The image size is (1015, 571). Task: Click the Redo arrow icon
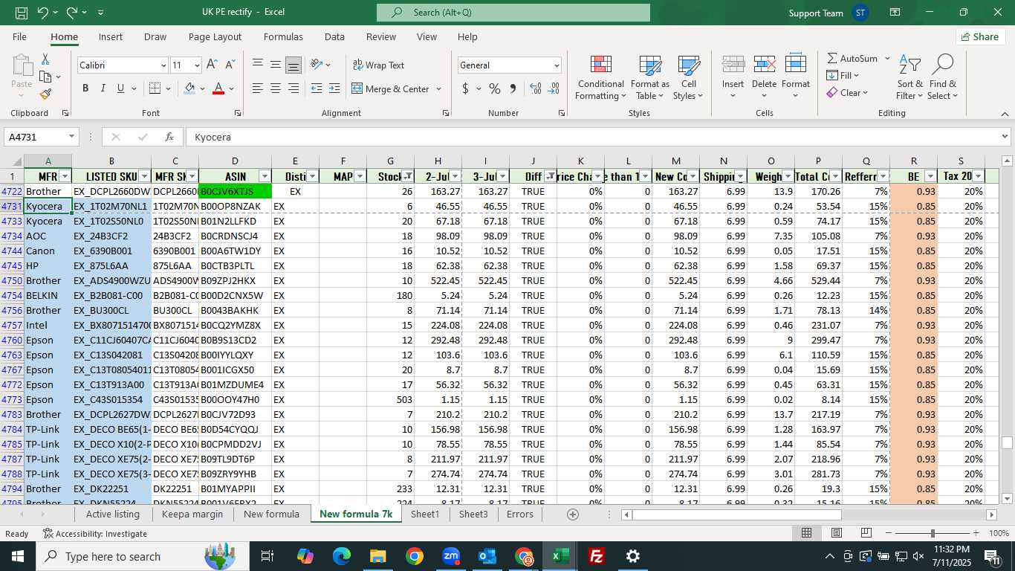coord(72,13)
